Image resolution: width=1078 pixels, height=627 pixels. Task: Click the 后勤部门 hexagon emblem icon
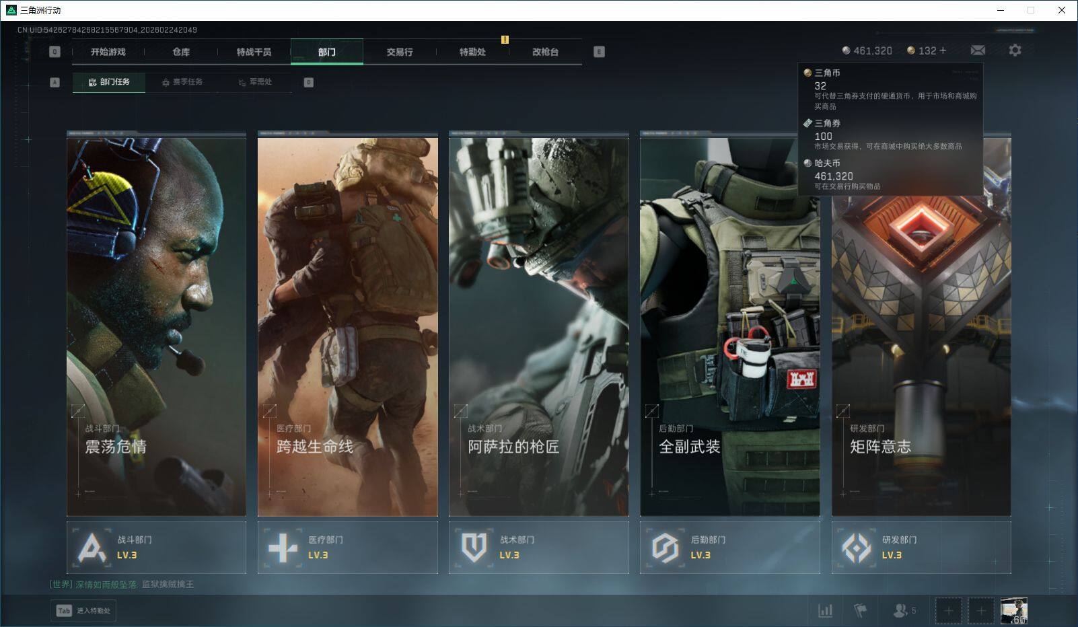click(665, 548)
